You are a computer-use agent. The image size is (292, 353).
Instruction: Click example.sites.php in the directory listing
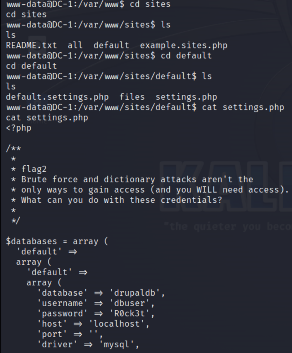184,45
